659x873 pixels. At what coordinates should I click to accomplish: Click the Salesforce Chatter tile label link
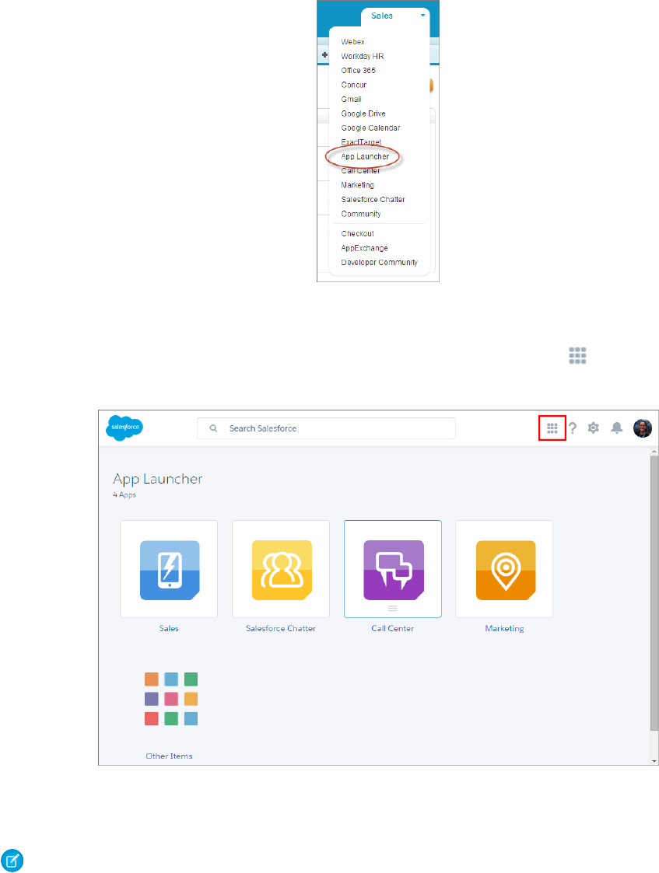tap(281, 628)
